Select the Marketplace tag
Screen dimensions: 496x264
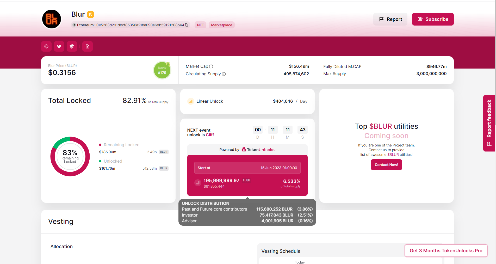(222, 25)
